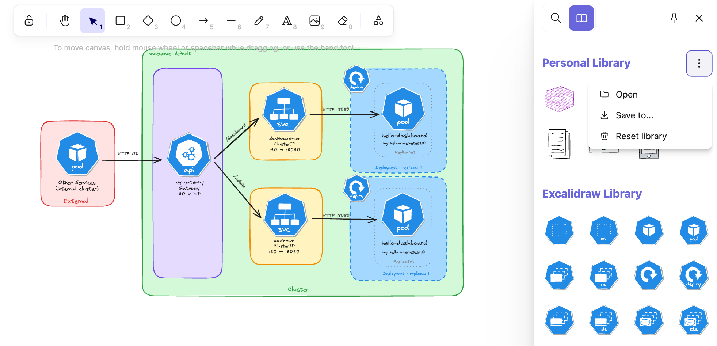Close the library panel
Screen dimensions: 717x346
click(699, 18)
